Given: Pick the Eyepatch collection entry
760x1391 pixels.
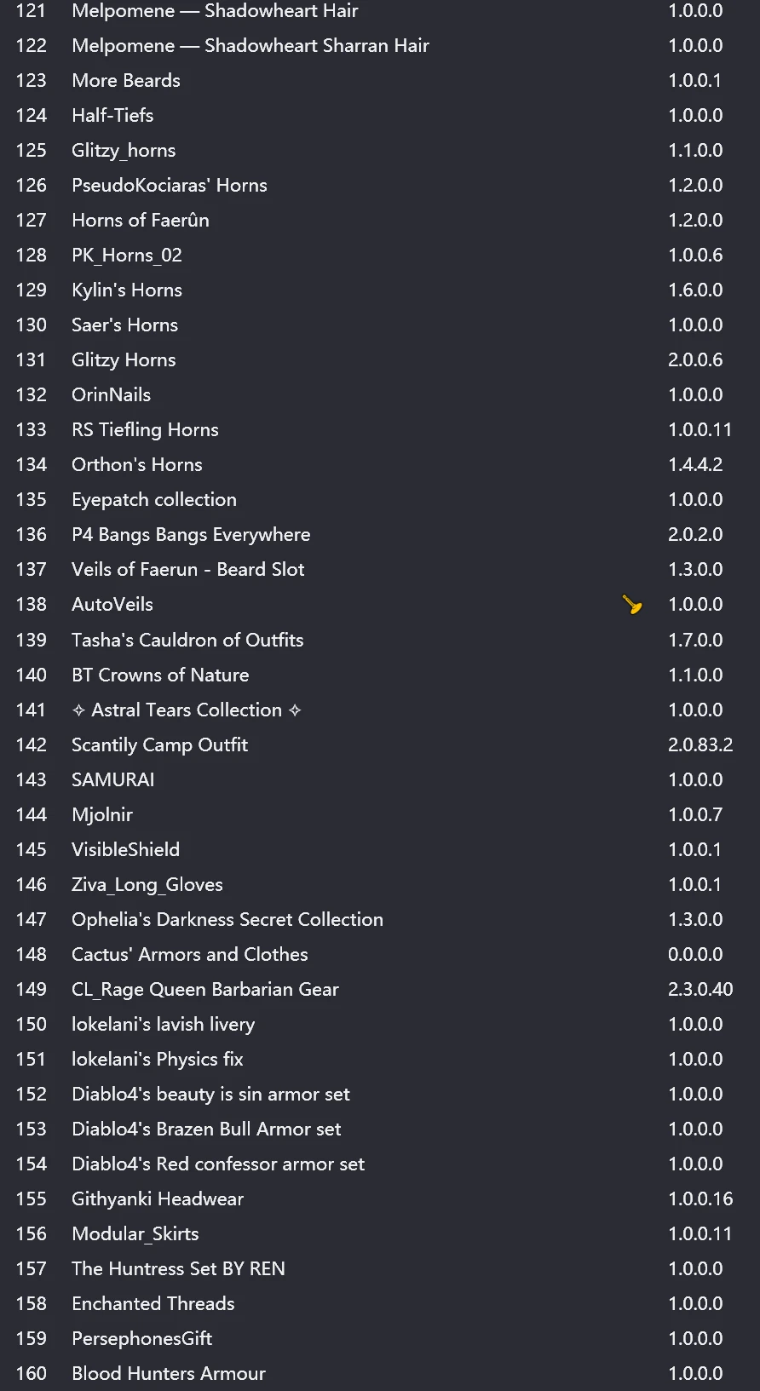Looking at the screenshot, I should [x=154, y=499].
